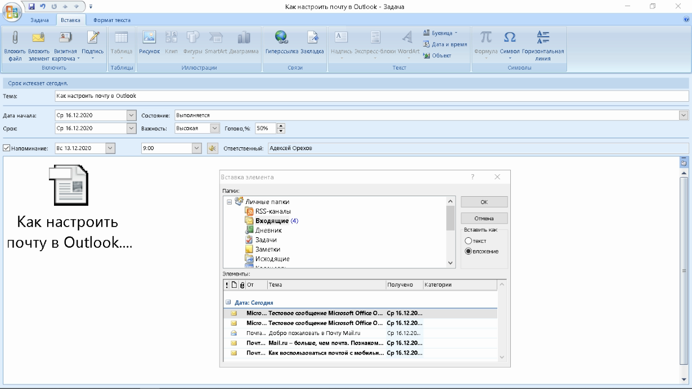The height and width of the screenshot is (389, 692).
Task: Increase the Готово percent with up arrow
Action: [x=281, y=125]
